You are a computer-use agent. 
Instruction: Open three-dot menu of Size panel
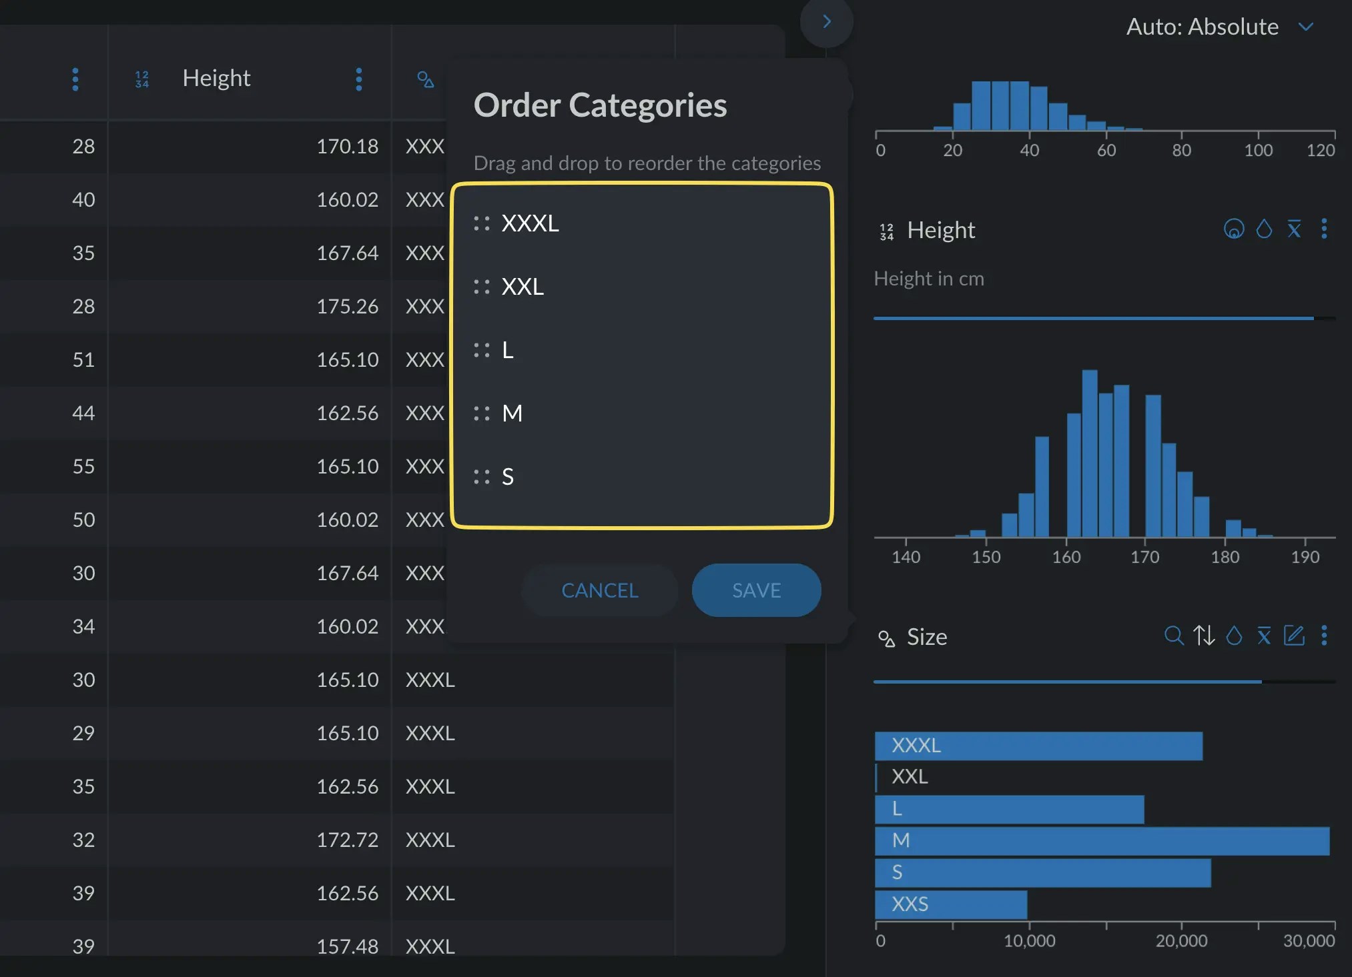point(1324,636)
